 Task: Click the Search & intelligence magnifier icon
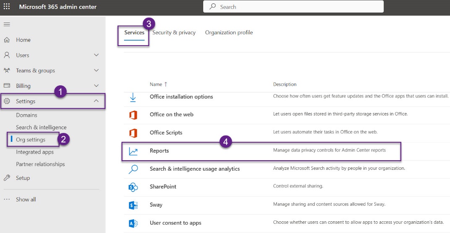coord(133,169)
